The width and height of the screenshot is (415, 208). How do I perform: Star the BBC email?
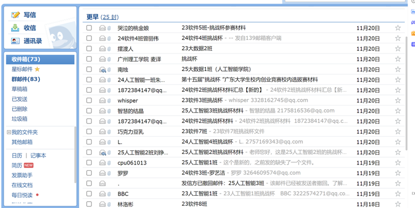pos(398,194)
